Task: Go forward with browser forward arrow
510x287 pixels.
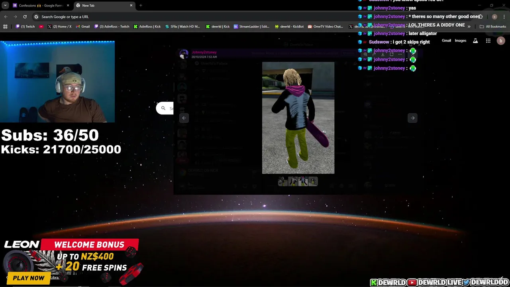Action: point(15,17)
